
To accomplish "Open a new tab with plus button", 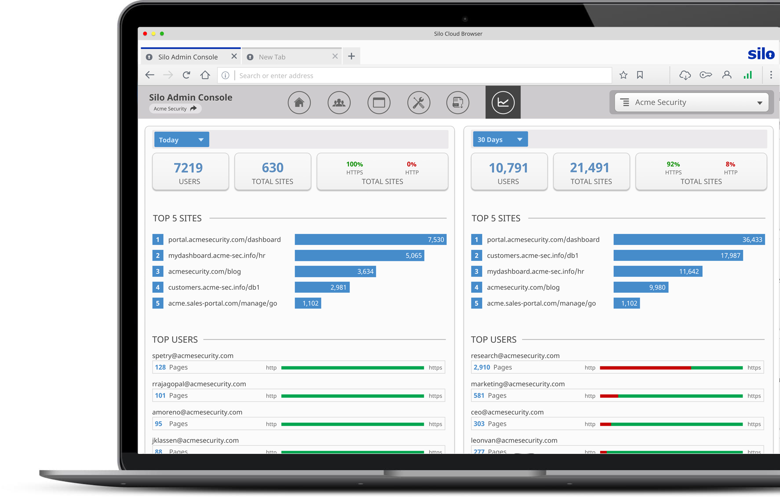I will (x=351, y=56).
